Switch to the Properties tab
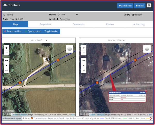Image resolution: width=155 pixels, height=125 pixels. pyautogui.click(x=45, y=24)
